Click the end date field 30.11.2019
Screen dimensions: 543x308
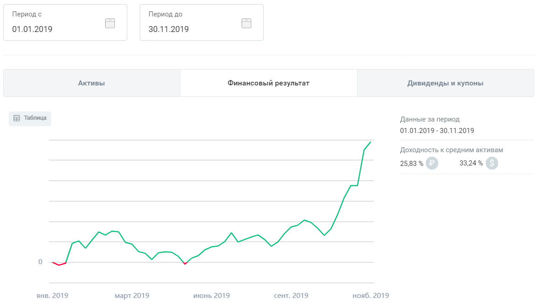click(x=169, y=29)
